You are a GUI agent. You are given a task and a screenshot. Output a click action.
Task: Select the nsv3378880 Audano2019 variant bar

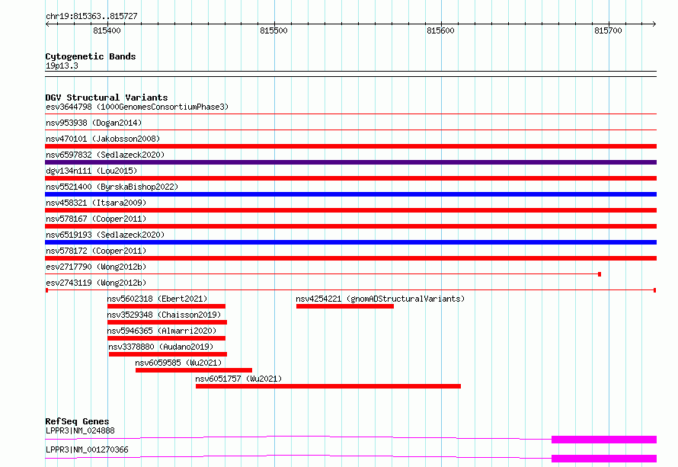(x=168, y=354)
